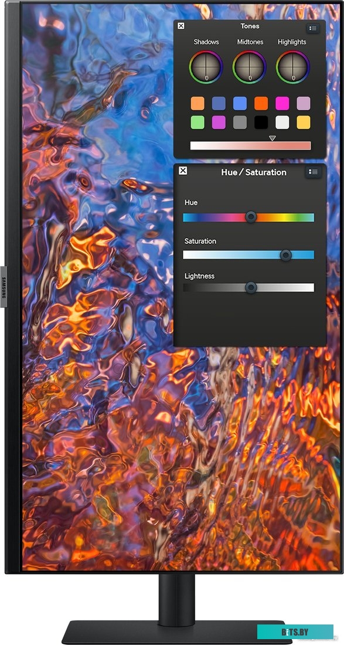Pick the yellow swatch in Tones
The height and width of the screenshot is (645, 344).
coord(304,122)
